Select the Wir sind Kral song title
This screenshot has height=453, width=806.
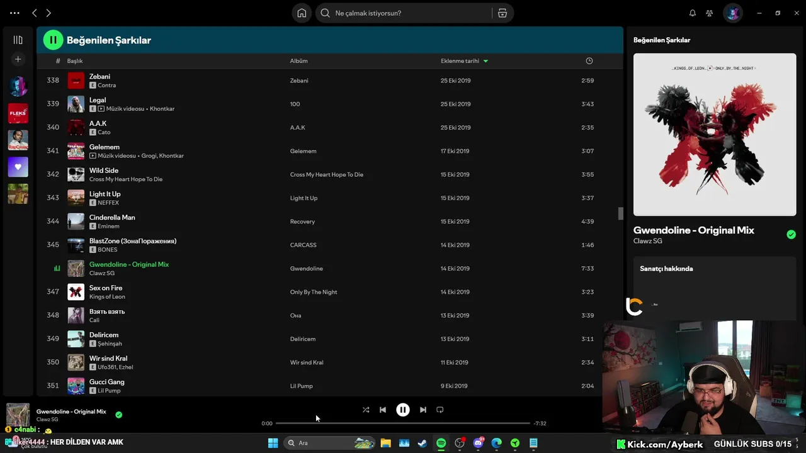[x=108, y=359]
